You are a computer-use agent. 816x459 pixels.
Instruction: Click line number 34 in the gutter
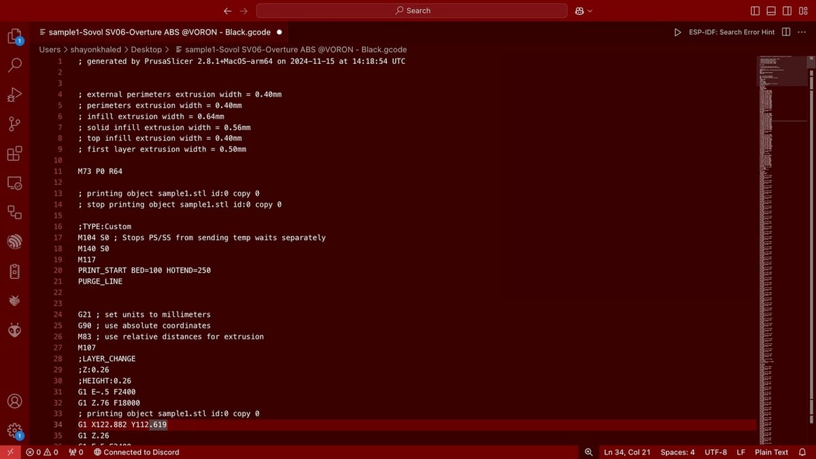click(x=58, y=424)
